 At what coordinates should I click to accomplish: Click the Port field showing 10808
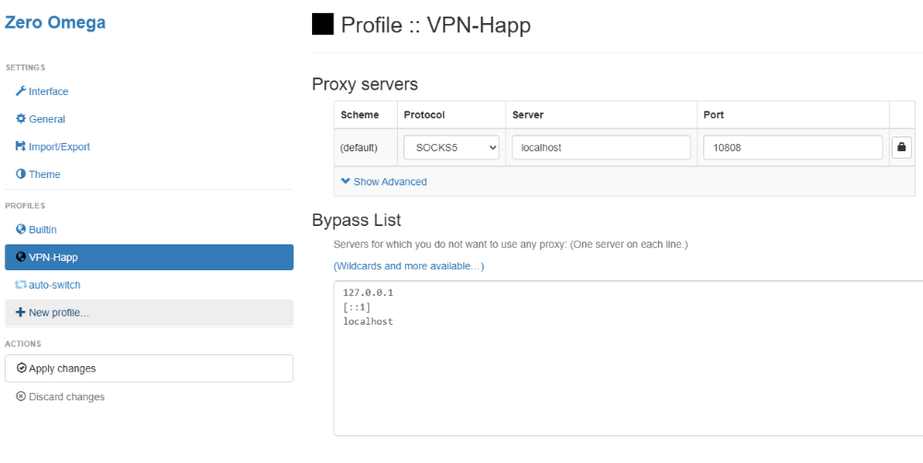tap(792, 148)
